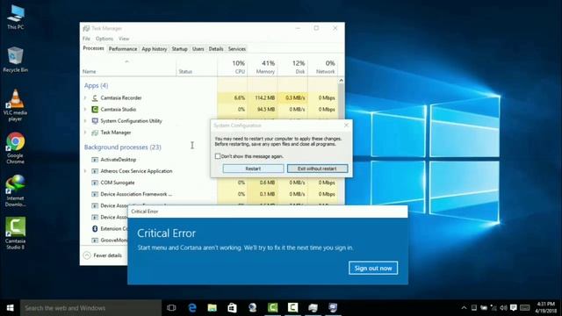Open the Store from the taskbar
Screen dimensions: 562x316
[232, 308]
